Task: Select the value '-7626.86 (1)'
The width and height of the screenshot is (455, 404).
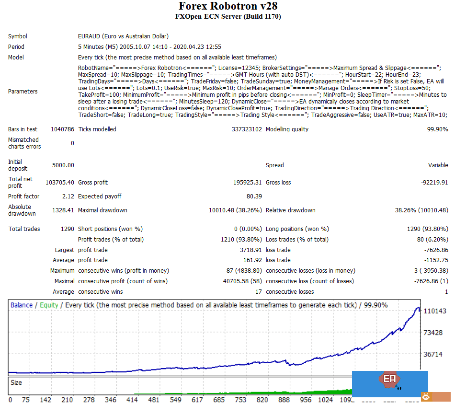Action: (x=431, y=281)
